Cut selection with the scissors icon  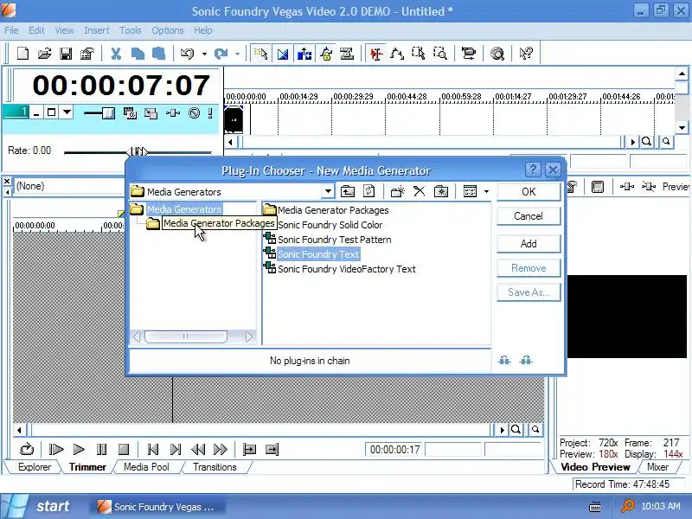point(116,54)
